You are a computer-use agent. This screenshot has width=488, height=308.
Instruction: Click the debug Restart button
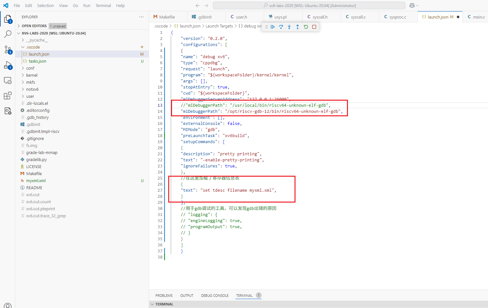point(306,27)
